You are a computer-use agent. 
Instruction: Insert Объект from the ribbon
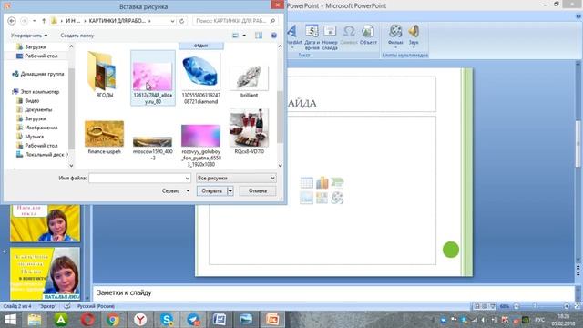pyautogui.click(x=368, y=36)
